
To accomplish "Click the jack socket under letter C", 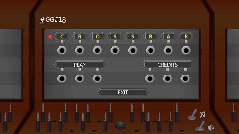I will pos(62,50).
